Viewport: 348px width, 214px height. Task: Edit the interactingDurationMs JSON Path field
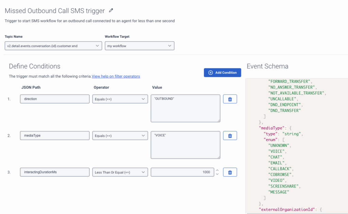click(x=55, y=172)
